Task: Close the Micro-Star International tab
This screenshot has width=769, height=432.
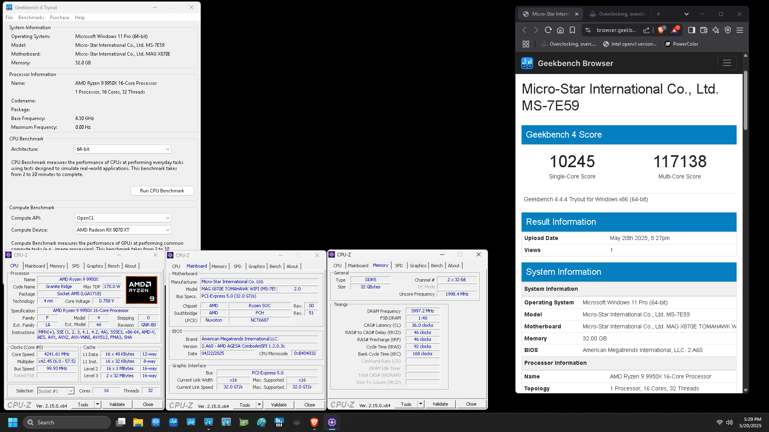Action: coord(577,14)
